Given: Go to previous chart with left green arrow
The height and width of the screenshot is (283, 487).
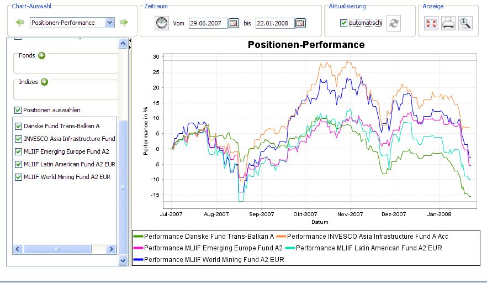Looking at the screenshot, I should pyautogui.click(x=20, y=22).
